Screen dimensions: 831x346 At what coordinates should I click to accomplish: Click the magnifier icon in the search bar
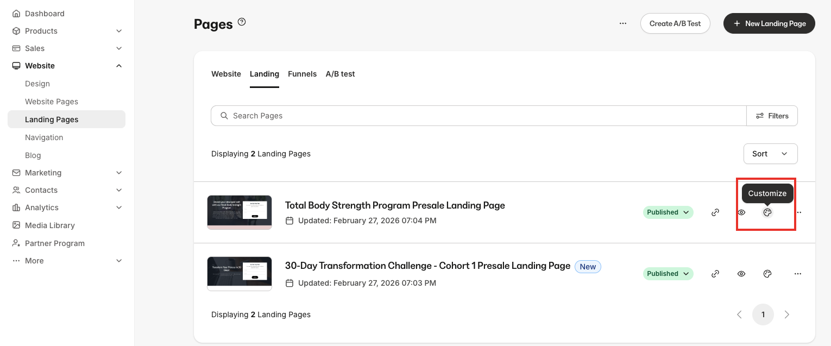coord(224,115)
